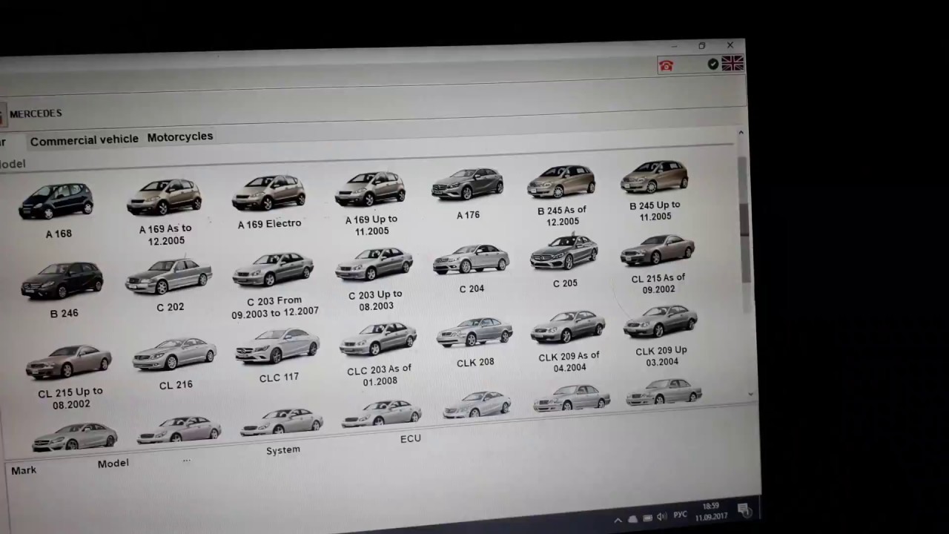The width and height of the screenshot is (949, 534).
Task: Select the C 204 car icon
Action: coord(472,260)
